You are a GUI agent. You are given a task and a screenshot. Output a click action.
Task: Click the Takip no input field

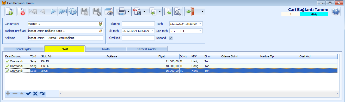coord(138,24)
